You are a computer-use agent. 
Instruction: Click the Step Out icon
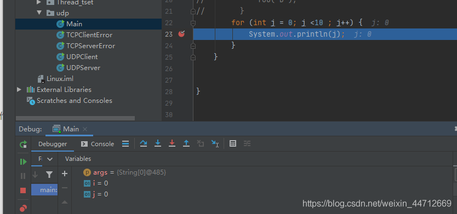(x=186, y=143)
